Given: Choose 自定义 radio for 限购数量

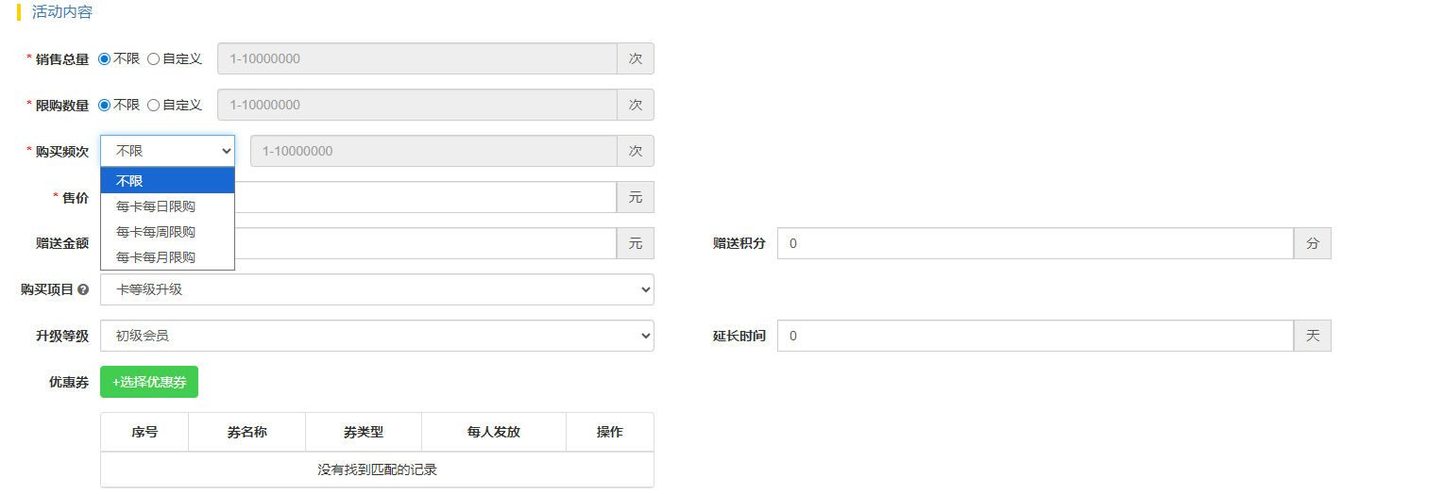Looking at the screenshot, I should coord(154,105).
